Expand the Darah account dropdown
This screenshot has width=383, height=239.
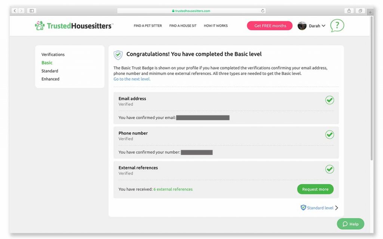point(324,26)
